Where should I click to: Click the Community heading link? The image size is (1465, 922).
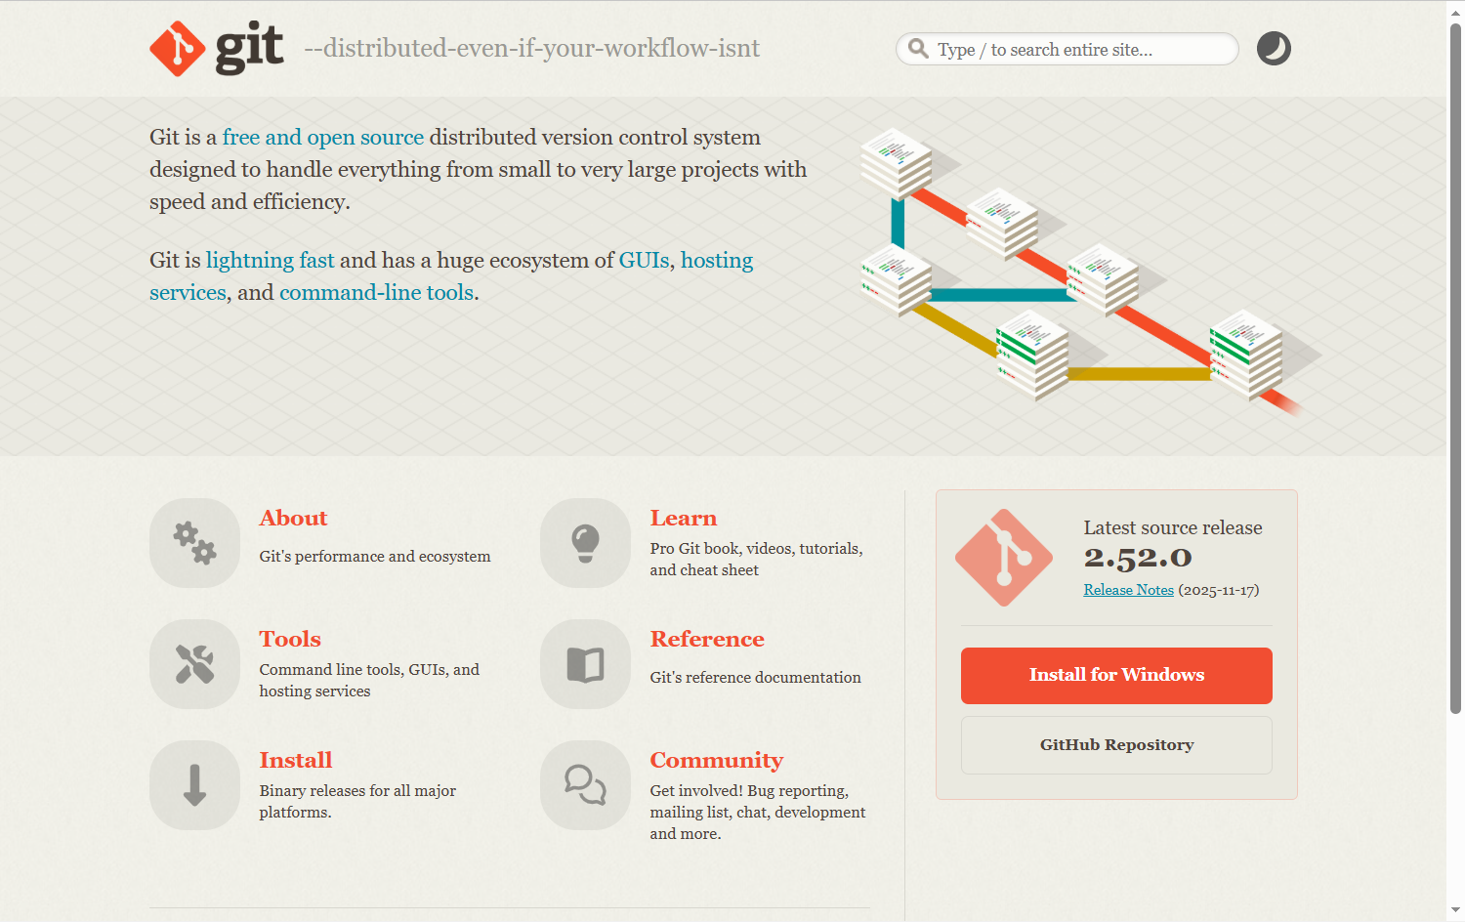[x=716, y=760]
